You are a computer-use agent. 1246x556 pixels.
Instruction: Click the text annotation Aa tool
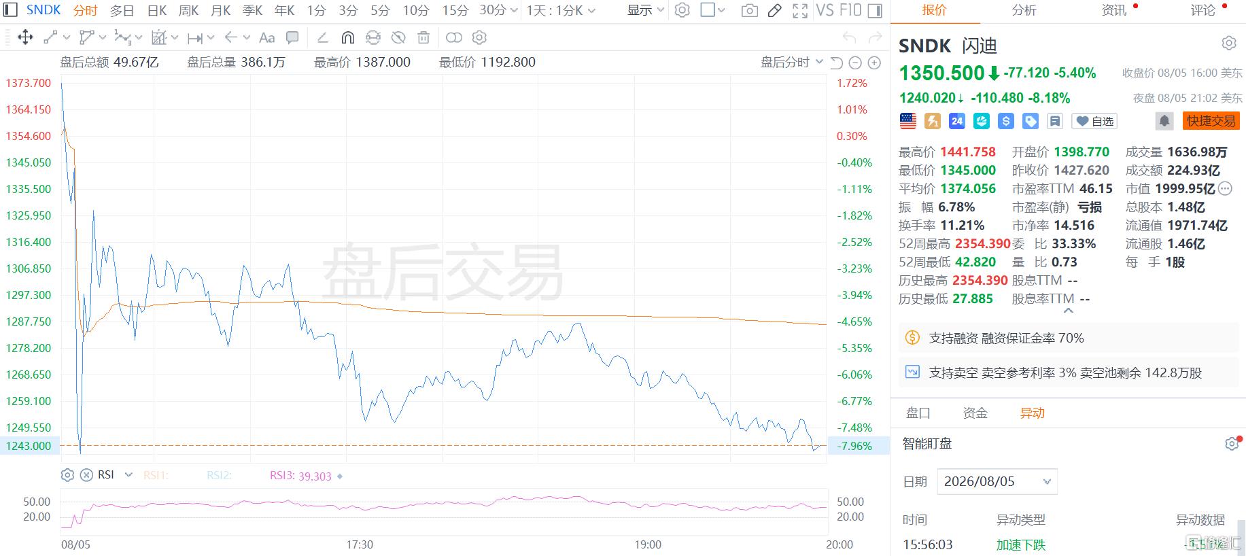pyautogui.click(x=267, y=37)
